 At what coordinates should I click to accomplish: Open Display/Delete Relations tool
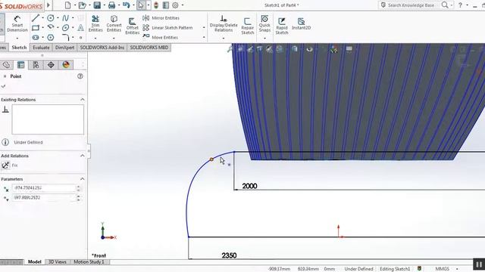pyautogui.click(x=224, y=23)
